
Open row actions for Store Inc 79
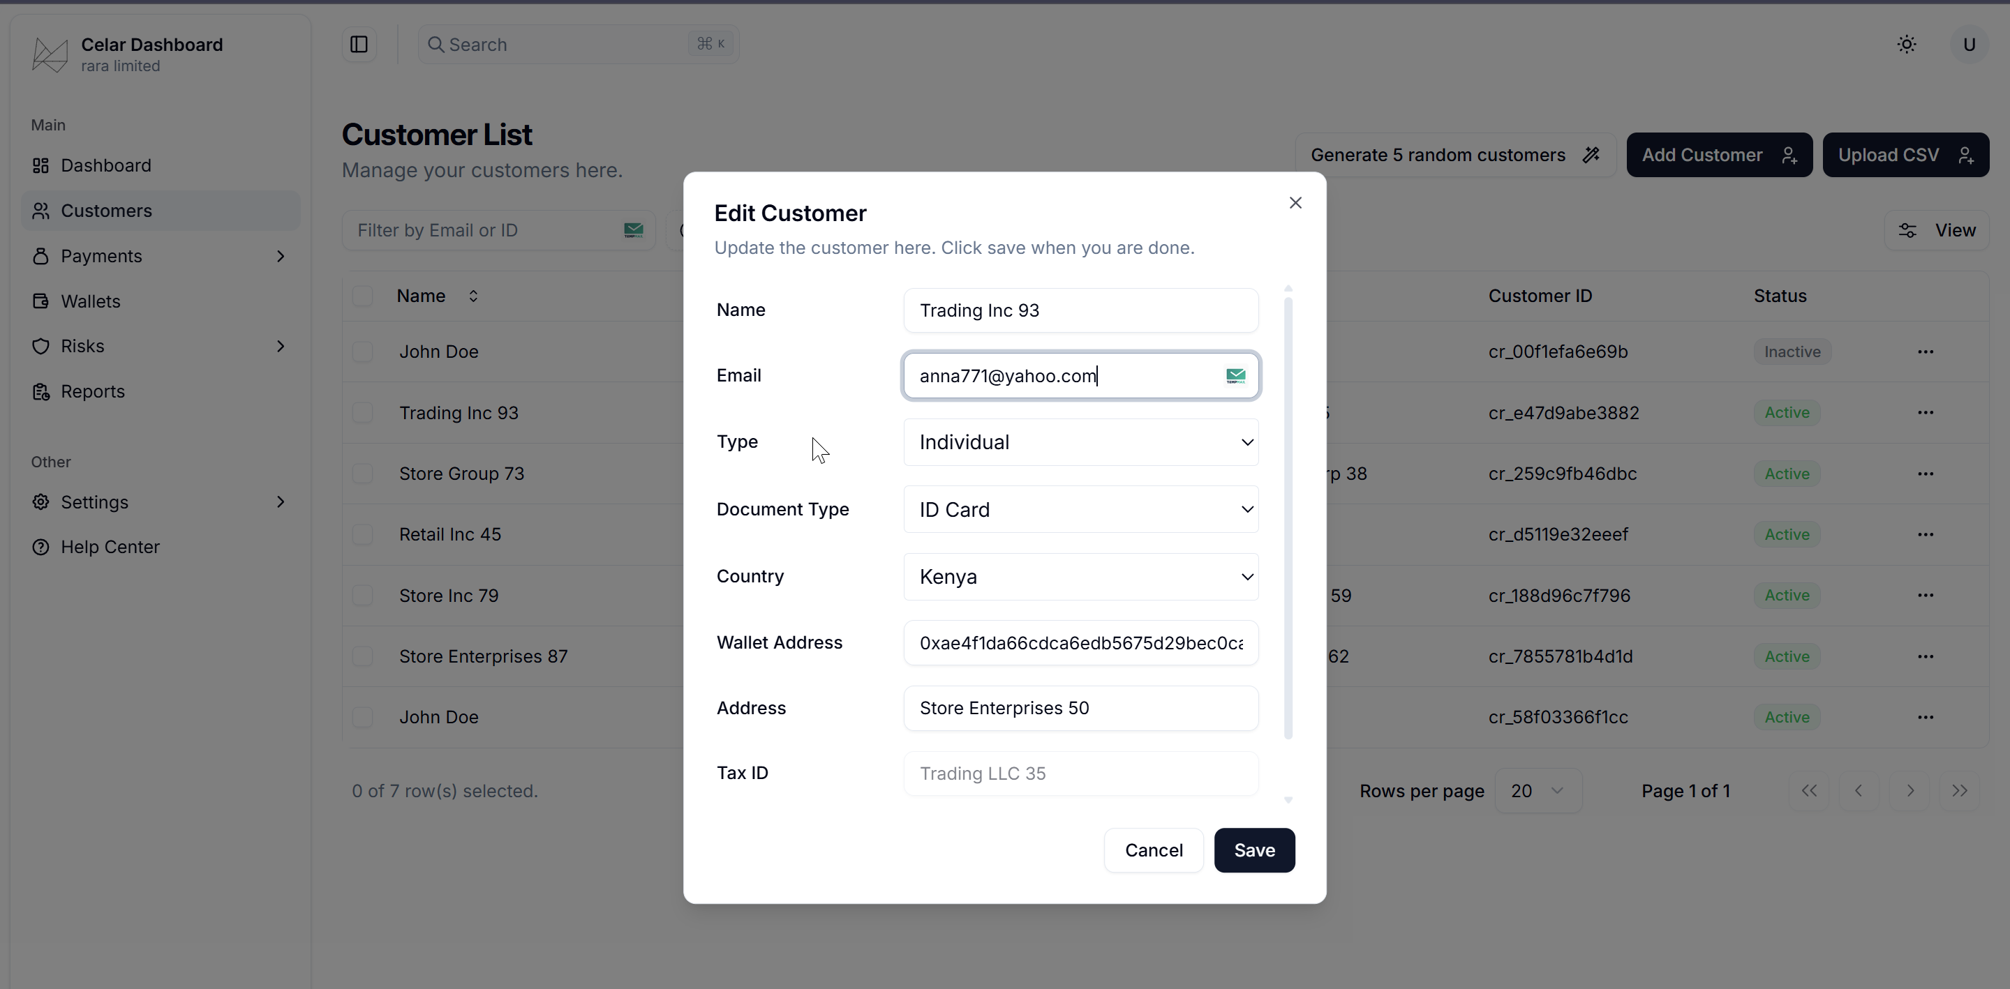coord(1925,595)
